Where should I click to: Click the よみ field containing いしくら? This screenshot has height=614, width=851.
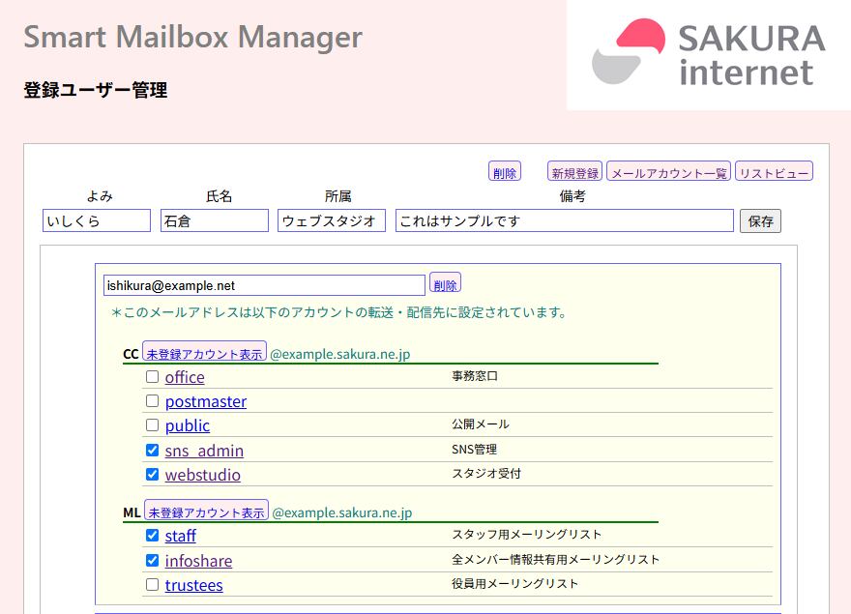(x=97, y=221)
